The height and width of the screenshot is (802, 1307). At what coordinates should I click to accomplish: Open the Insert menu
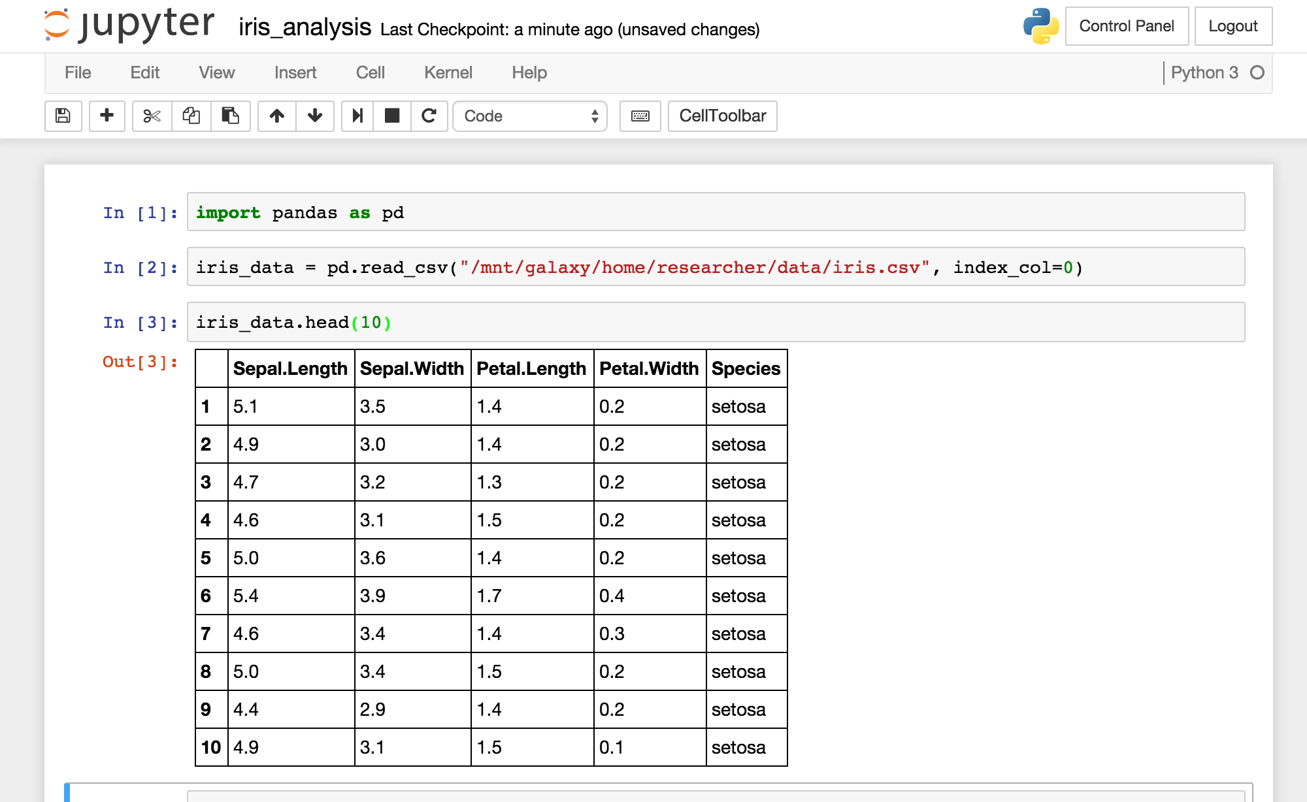[295, 72]
